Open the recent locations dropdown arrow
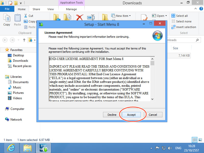 [18, 40]
